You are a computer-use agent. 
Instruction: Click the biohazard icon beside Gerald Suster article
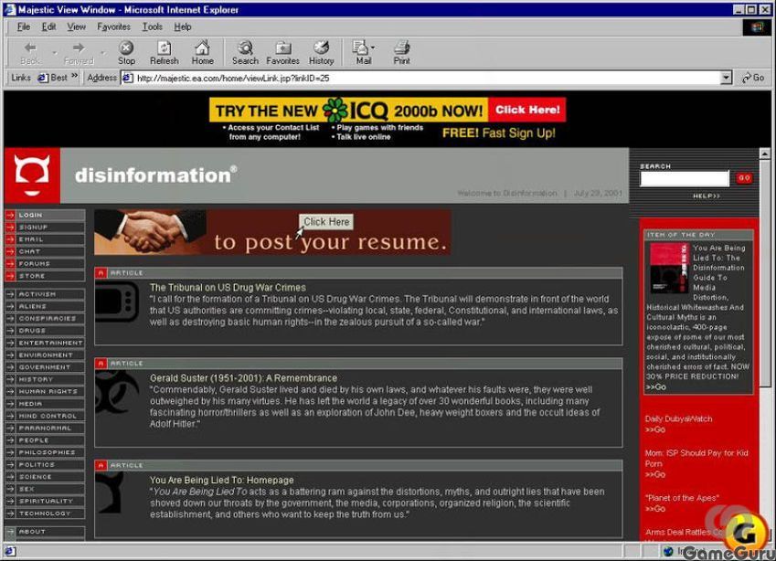click(x=117, y=392)
